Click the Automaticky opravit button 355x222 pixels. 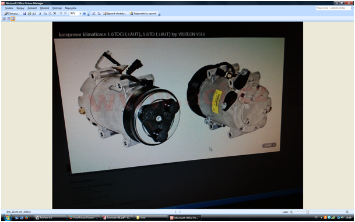click(x=143, y=13)
